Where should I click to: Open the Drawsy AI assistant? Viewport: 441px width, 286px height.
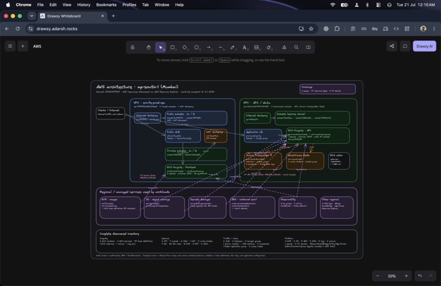425,46
